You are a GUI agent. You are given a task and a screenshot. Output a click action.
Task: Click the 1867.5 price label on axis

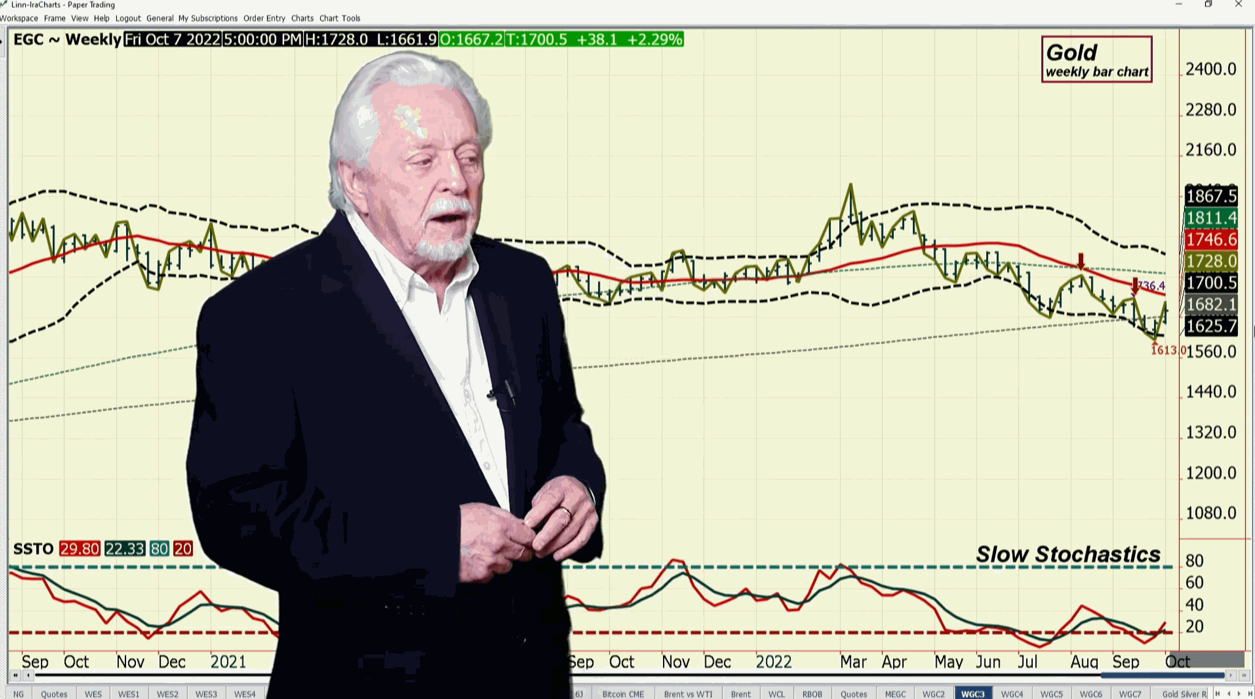1211,196
